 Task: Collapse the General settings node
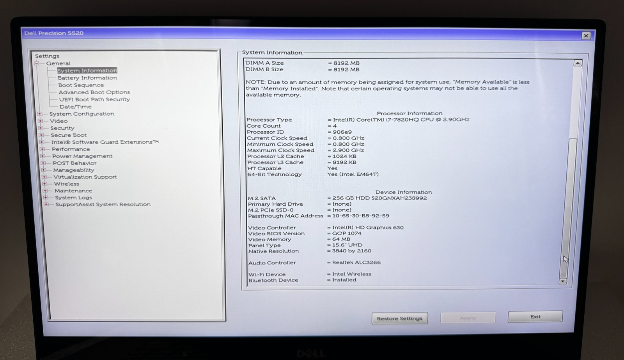coord(37,64)
